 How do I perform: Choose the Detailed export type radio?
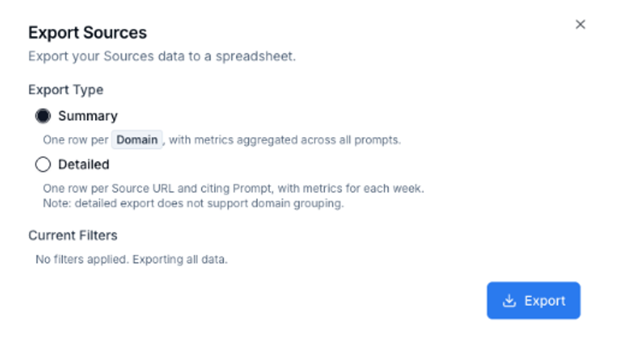pyautogui.click(x=43, y=164)
